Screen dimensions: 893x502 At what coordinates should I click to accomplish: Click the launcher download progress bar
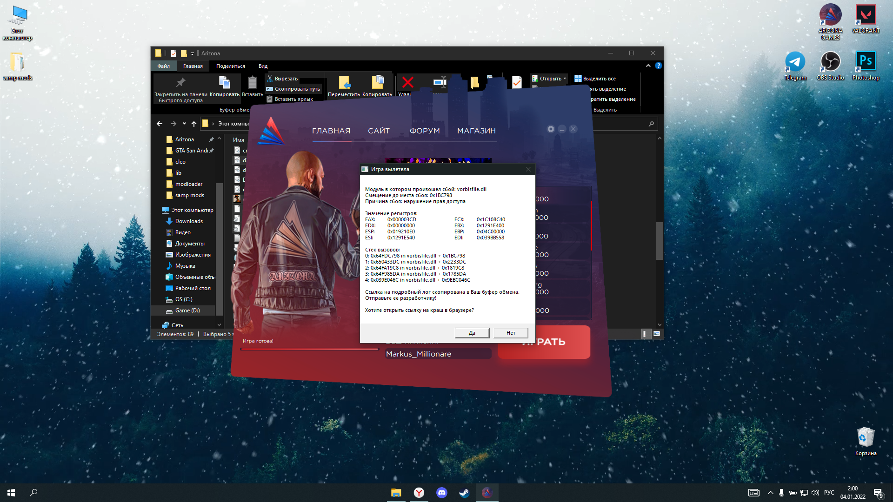coord(309,349)
